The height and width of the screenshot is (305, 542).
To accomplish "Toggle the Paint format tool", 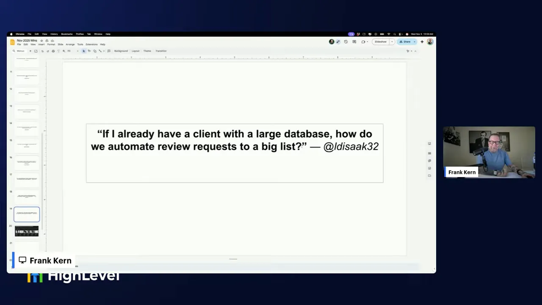I will (58, 51).
